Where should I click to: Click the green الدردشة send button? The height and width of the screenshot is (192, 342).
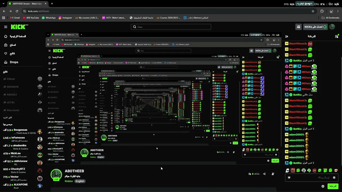tap(333, 186)
